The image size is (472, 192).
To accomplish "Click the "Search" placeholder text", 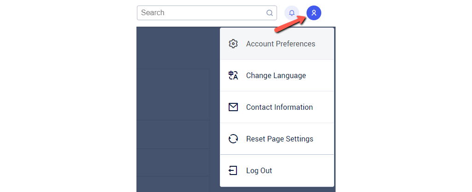I will pyautogui.click(x=153, y=13).
